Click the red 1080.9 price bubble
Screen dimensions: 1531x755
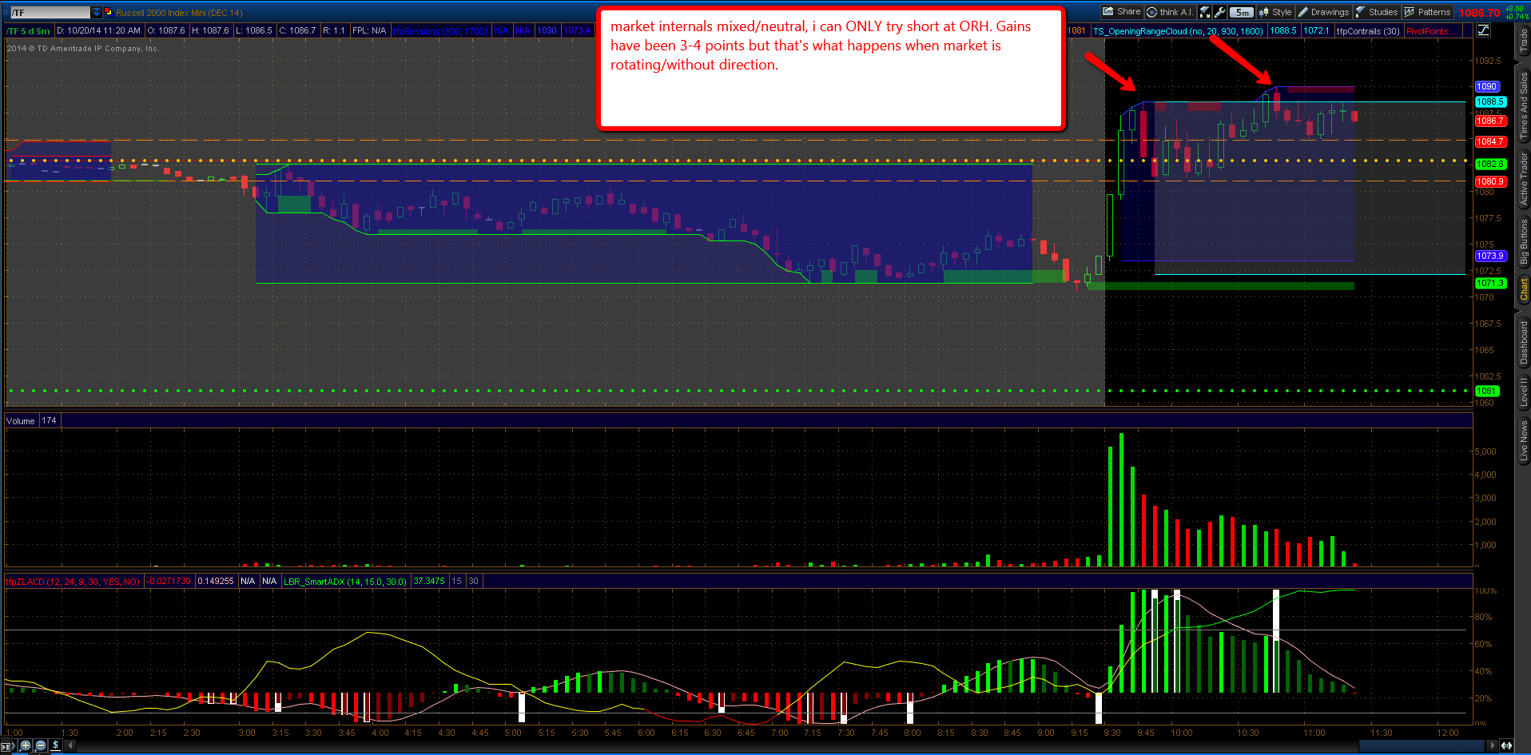[1491, 182]
